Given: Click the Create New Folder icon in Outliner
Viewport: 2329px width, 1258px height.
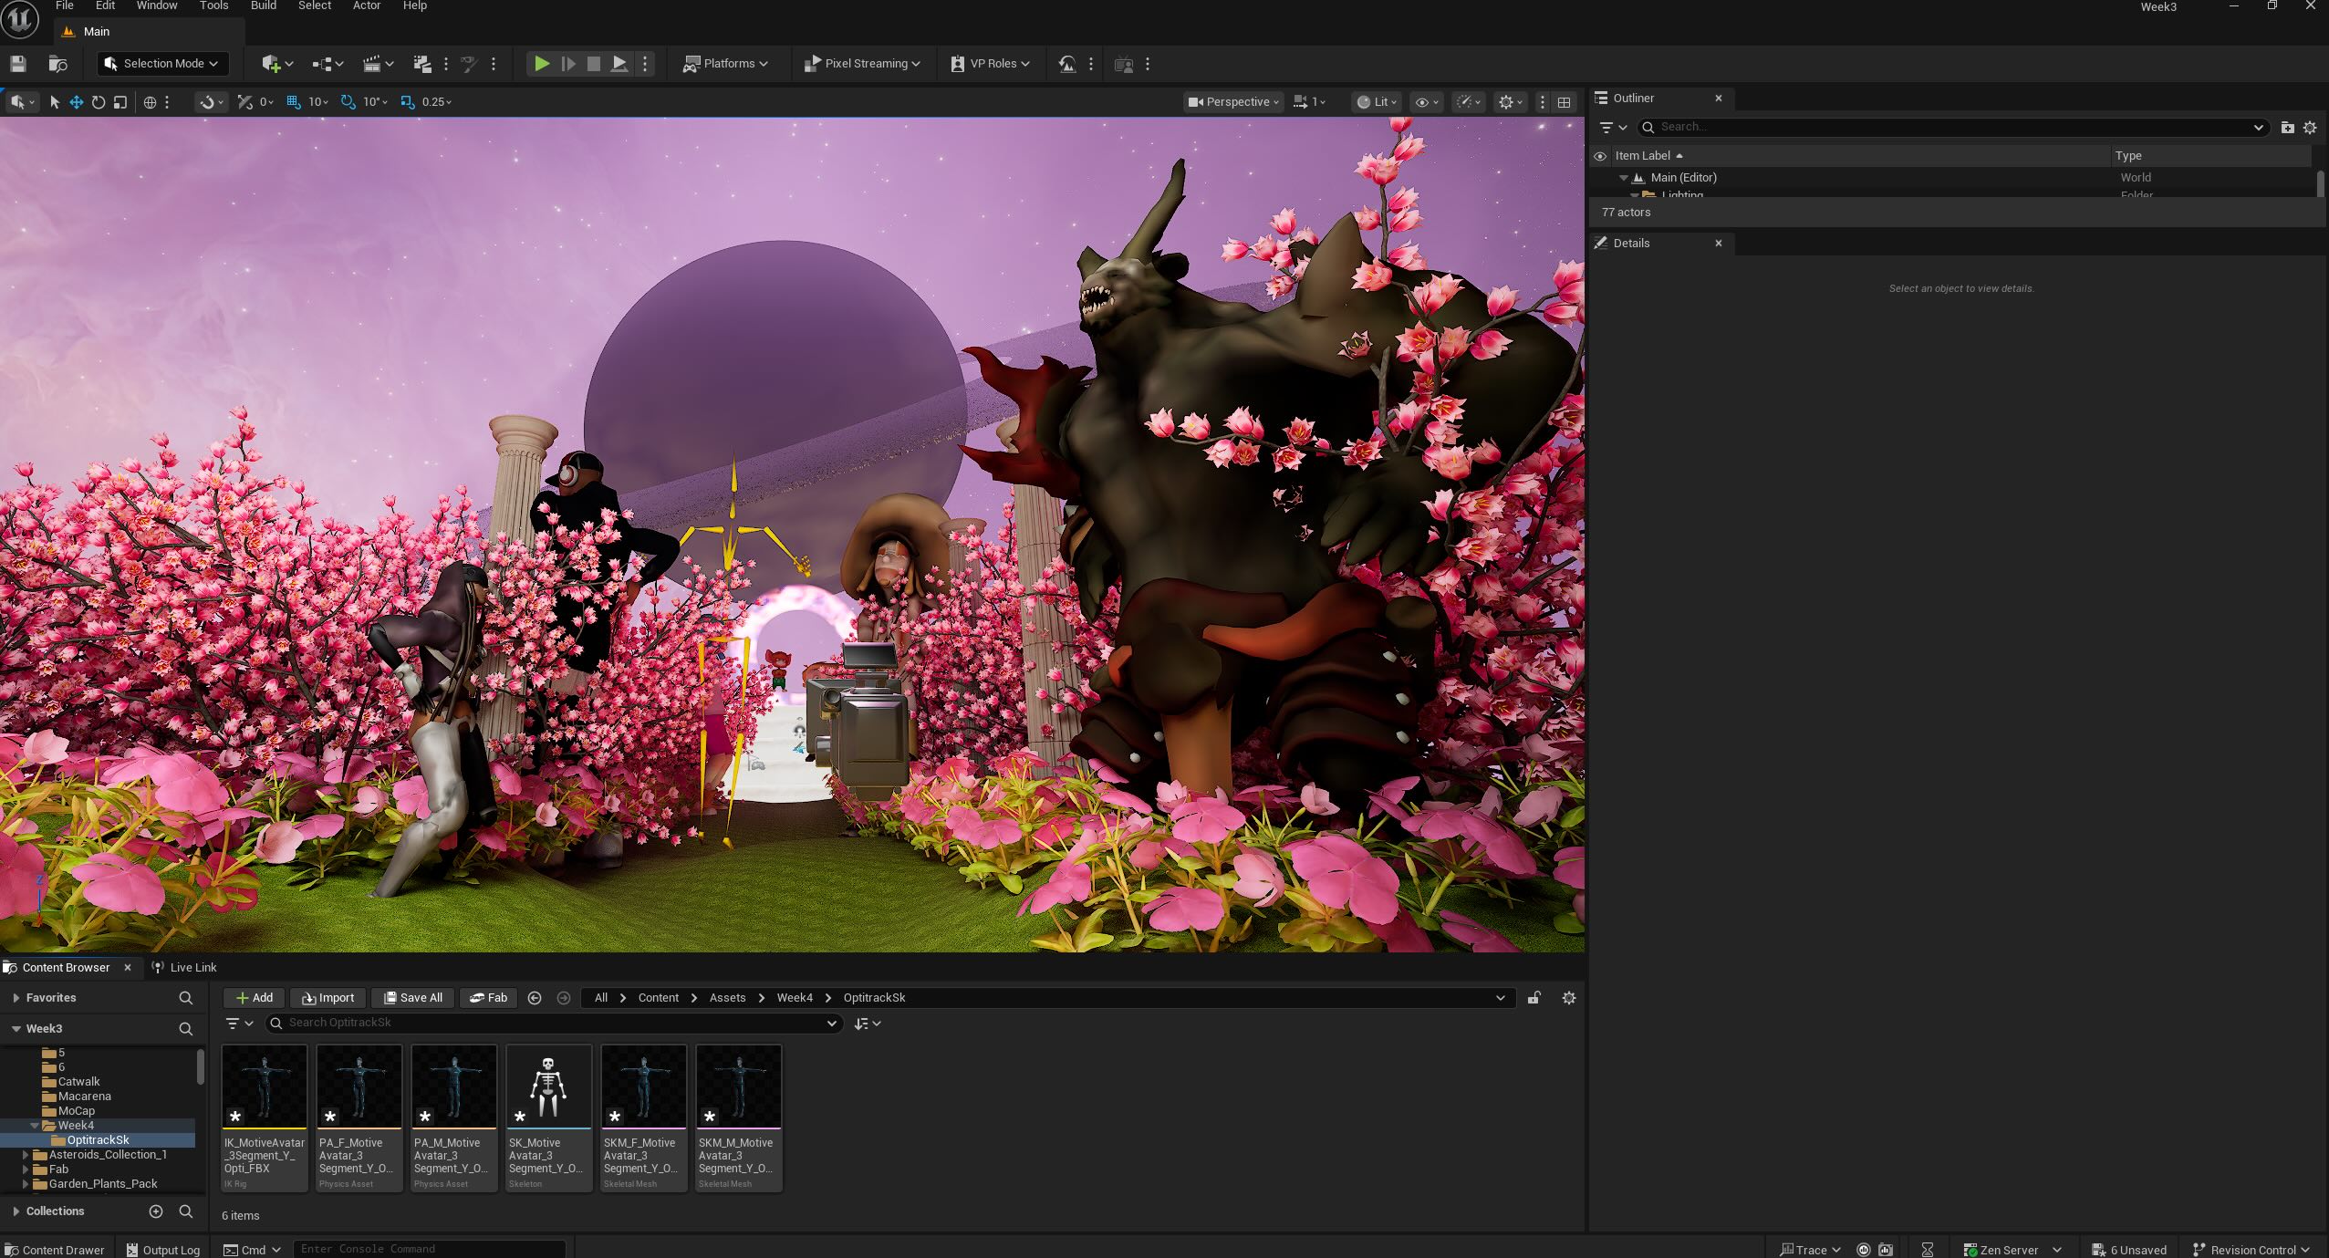Looking at the screenshot, I should pyautogui.click(x=2287, y=128).
